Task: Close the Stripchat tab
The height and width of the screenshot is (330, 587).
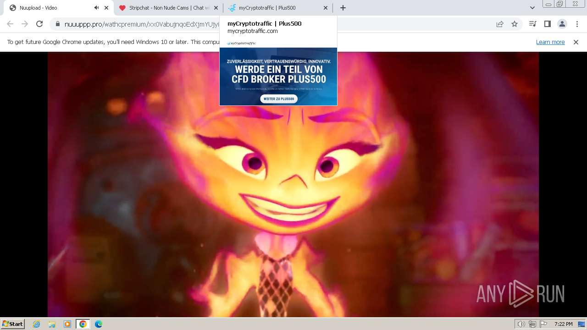Action: pyautogui.click(x=216, y=8)
